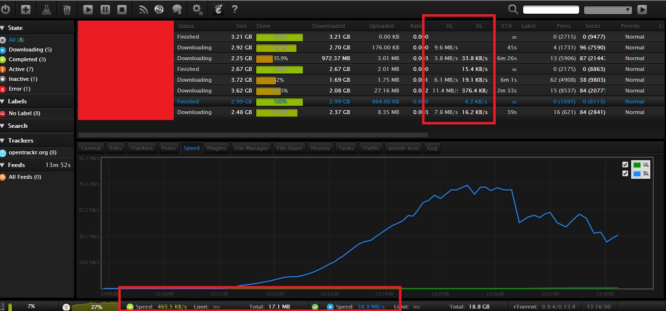This screenshot has width=666, height=311.
Task: Open Settings via the gears icon
Action: coord(197,9)
